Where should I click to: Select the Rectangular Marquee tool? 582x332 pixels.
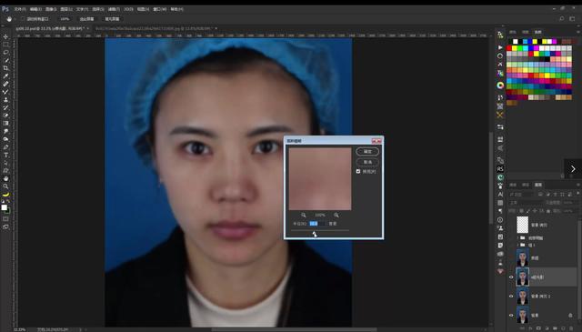pyautogui.click(x=5, y=45)
